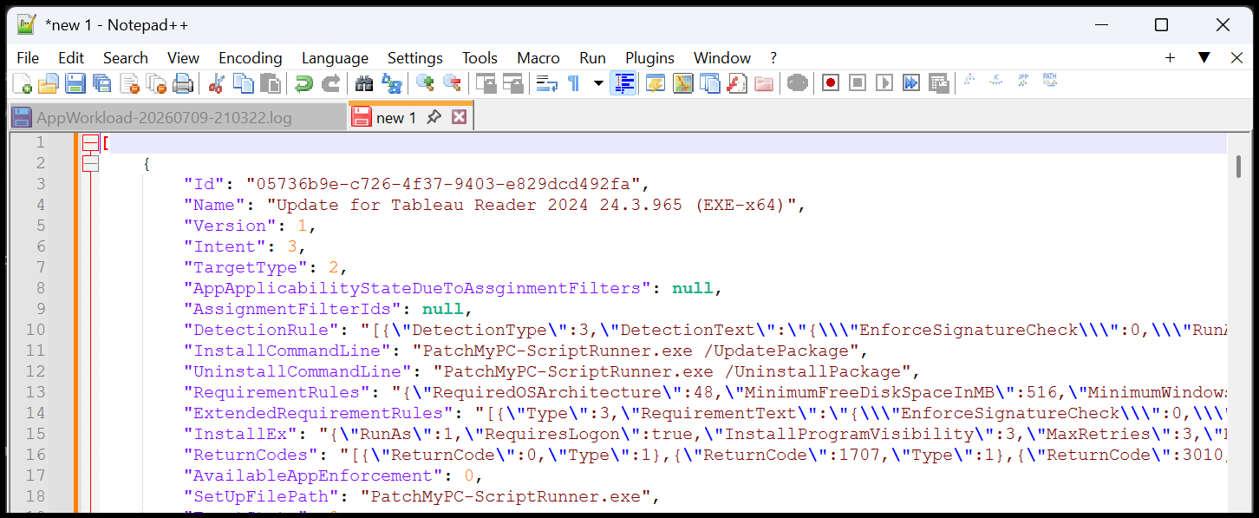1259x518 pixels.
Task: Open the Function List panel icon
Action: pyautogui.click(x=736, y=83)
